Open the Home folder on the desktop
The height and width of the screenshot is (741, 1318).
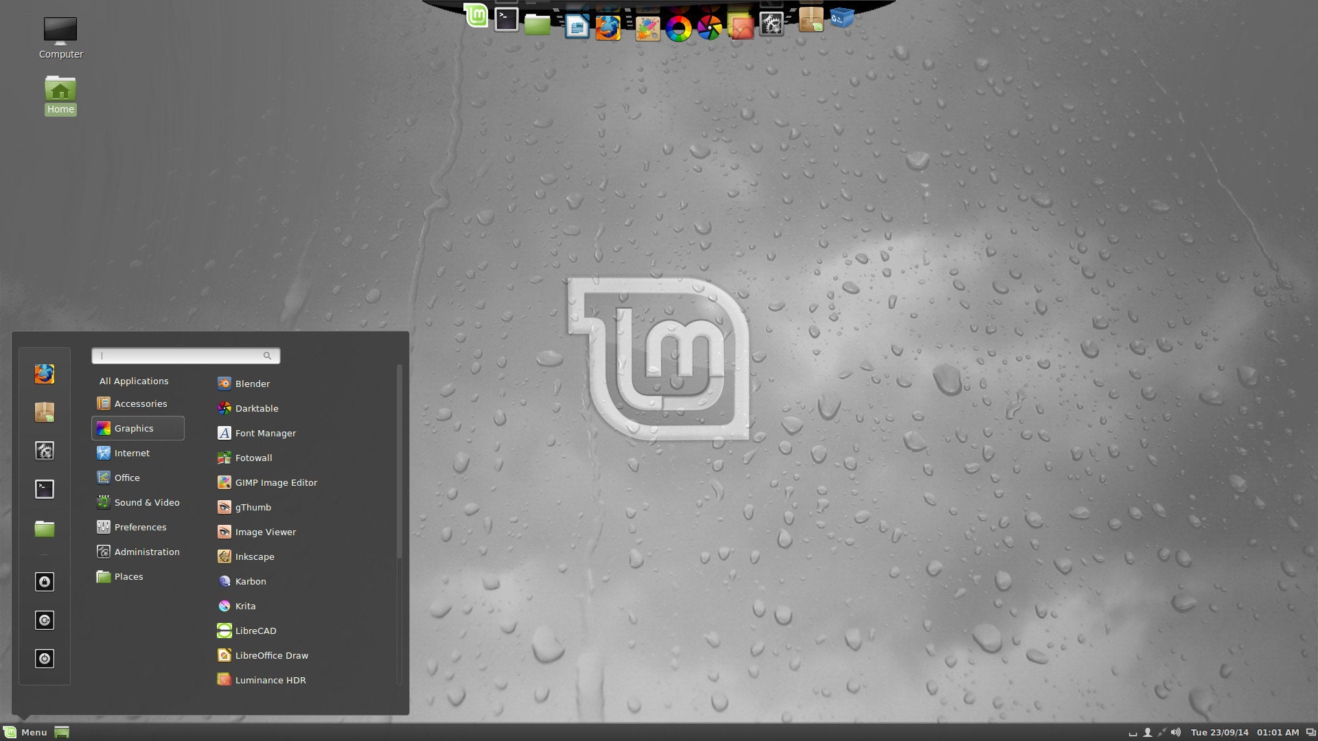click(x=60, y=89)
